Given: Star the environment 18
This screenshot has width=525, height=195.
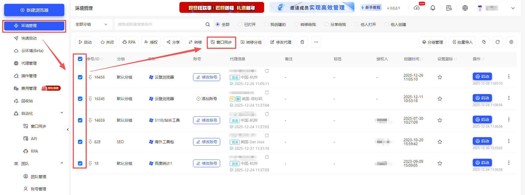Looking at the screenshot, I should (x=440, y=163).
